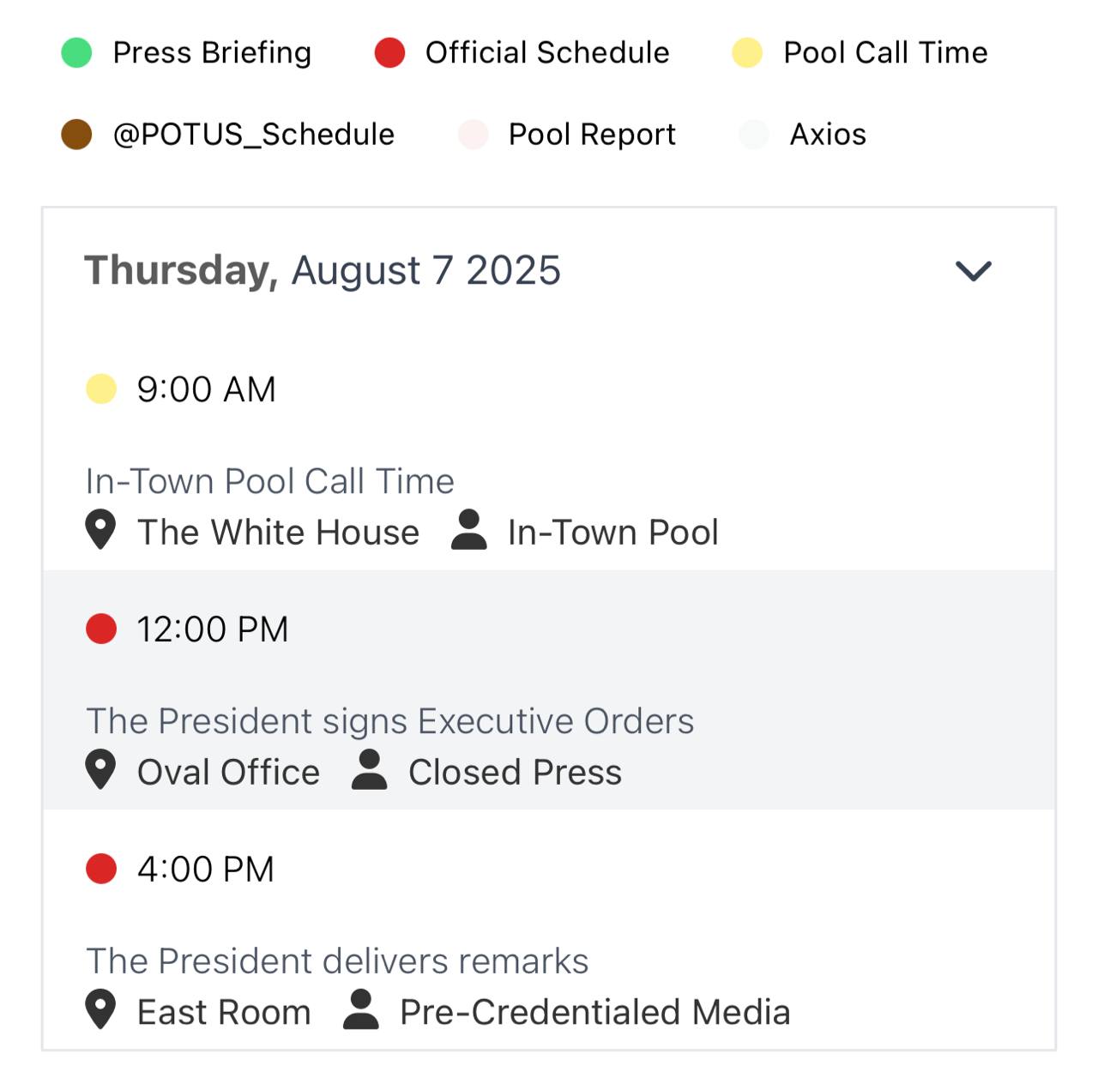Toggle the @POTUS_Schedule legend filter

click(x=228, y=135)
